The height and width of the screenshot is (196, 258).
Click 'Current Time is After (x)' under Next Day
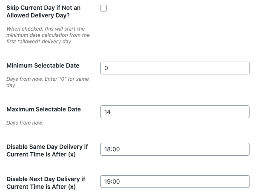[41, 187]
